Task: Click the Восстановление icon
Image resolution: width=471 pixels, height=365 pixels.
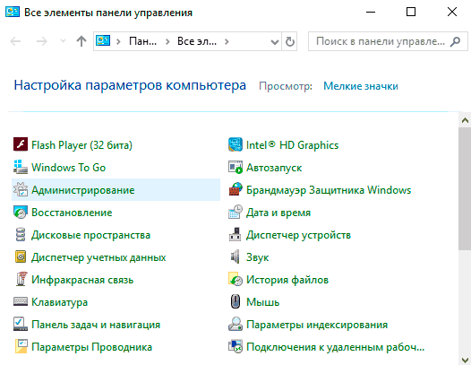Action: pos(21,213)
